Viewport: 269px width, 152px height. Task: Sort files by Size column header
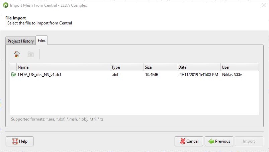pos(160,67)
